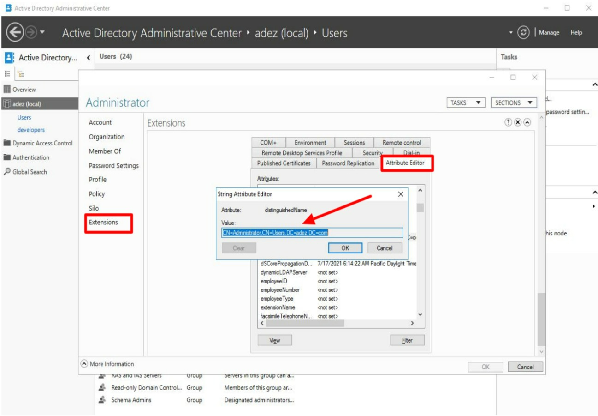Jump to the Member Of section
The image size is (598, 416).
click(x=105, y=151)
